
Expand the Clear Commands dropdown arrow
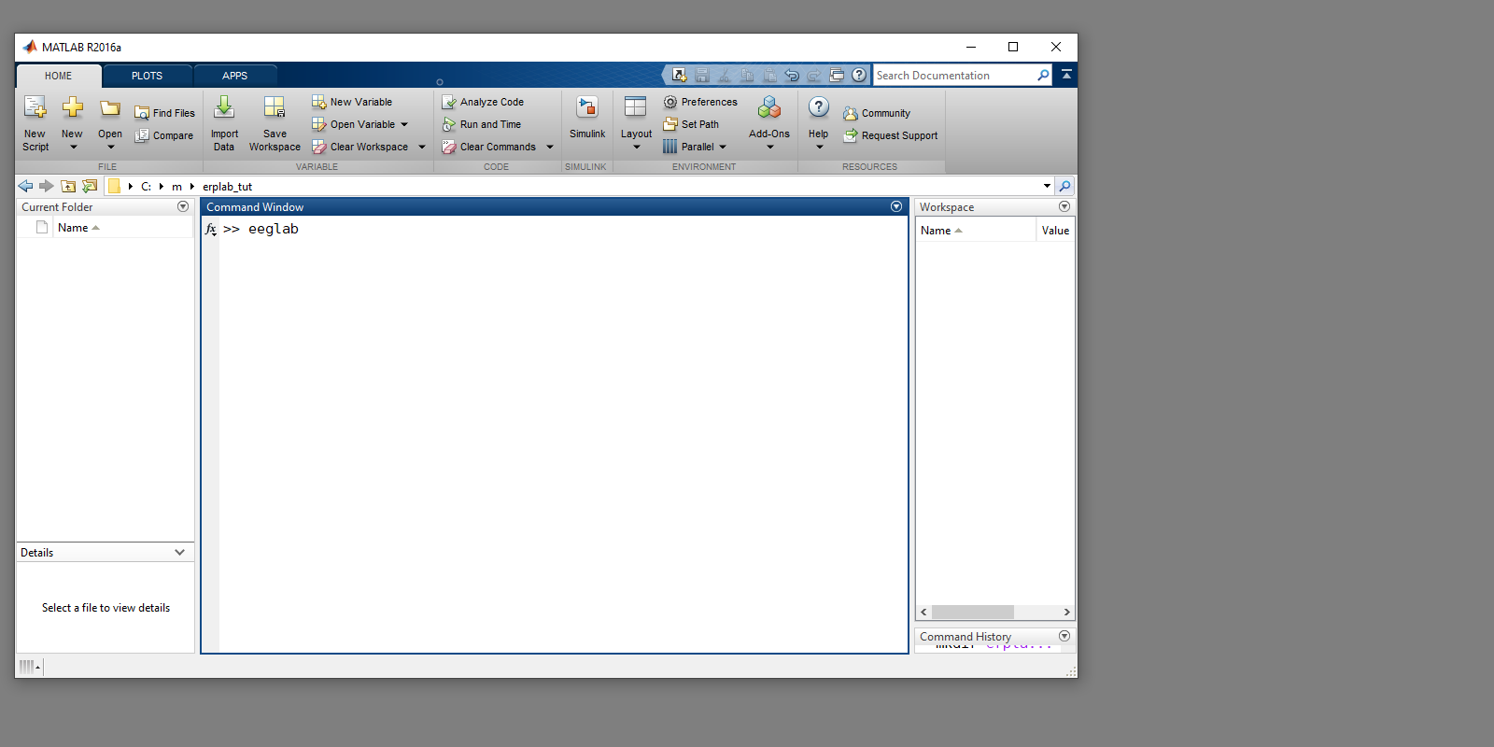[550, 147]
